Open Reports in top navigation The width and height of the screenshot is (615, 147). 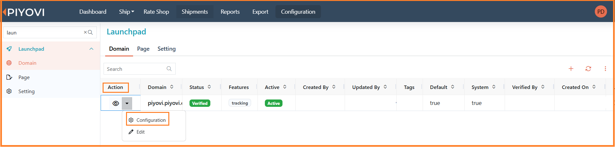230,12
